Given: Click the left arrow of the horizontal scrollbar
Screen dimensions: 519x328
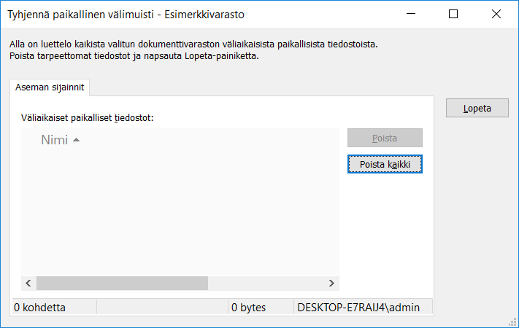Looking at the screenshot, I should pyautogui.click(x=29, y=283).
